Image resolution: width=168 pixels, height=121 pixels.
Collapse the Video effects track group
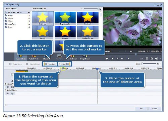(x=5, y=84)
